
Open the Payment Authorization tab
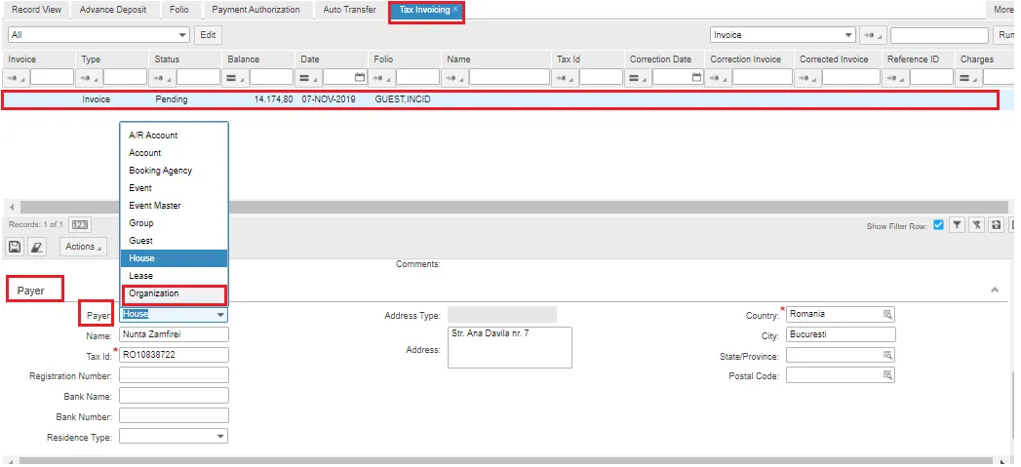pos(255,10)
